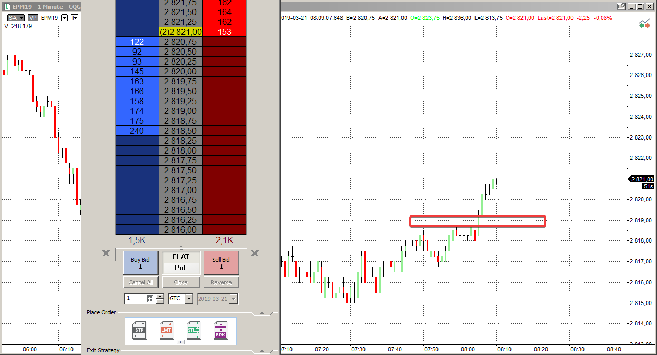
Task: Click the ask column cell at 2 820,00
Action: point(224,71)
